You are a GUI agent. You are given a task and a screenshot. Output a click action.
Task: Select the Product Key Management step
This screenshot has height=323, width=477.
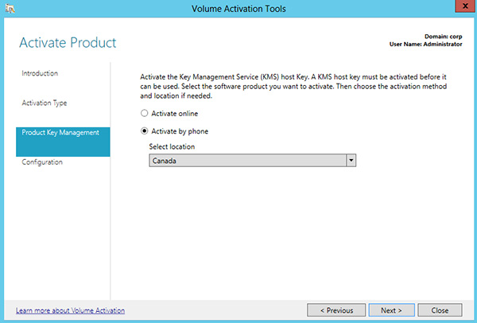pyautogui.click(x=60, y=132)
